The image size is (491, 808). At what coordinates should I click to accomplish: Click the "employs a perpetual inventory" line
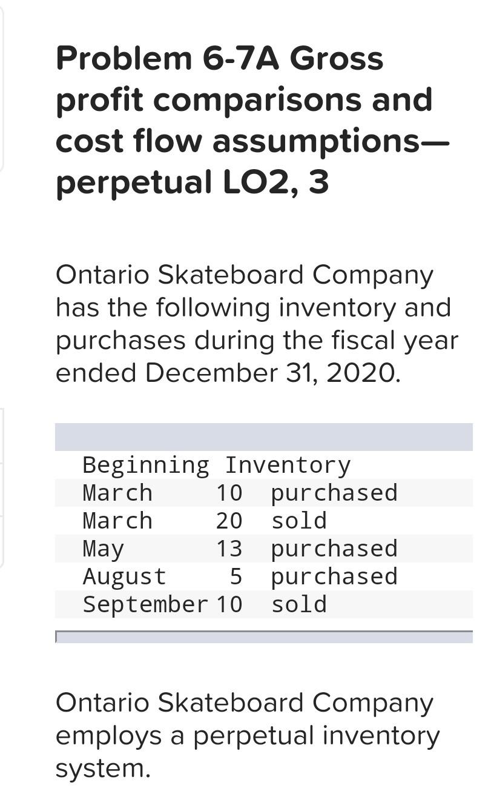point(247,735)
